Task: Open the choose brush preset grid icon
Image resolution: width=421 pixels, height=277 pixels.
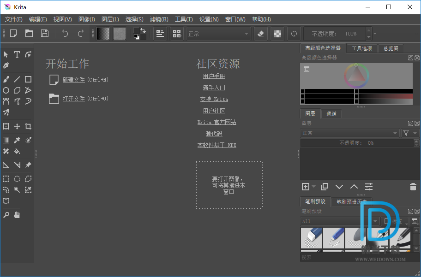Action: (x=177, y=34)
